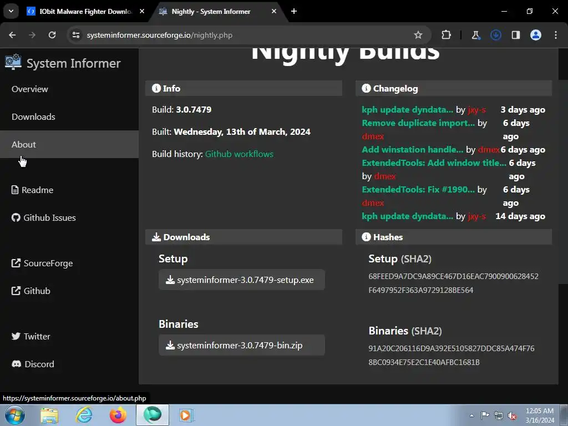Image resolution: width=568 pixels, height=426 pixels.
Task: Click author dmex on Add winstation handle entry
Action: pyautogui.click(x=489, y=150)
